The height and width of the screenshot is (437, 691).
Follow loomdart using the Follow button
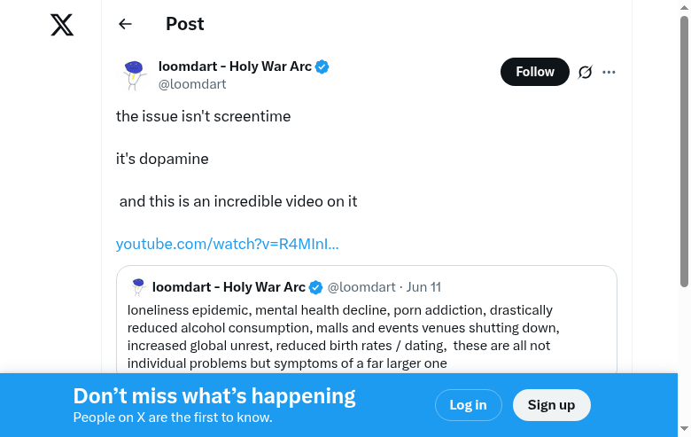click(x=534, y=72)
